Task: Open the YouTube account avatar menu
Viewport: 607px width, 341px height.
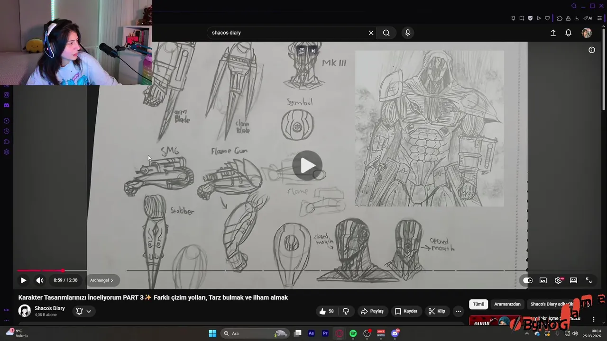Action: [587, 33]
